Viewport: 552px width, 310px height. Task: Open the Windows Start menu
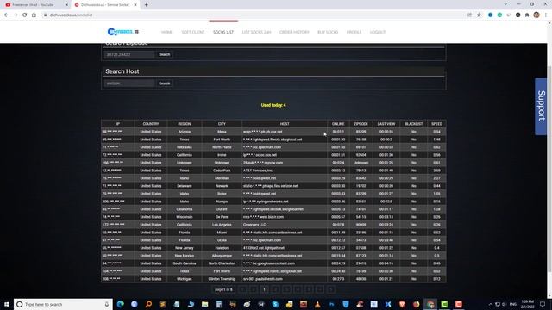(x=7, y=304)
